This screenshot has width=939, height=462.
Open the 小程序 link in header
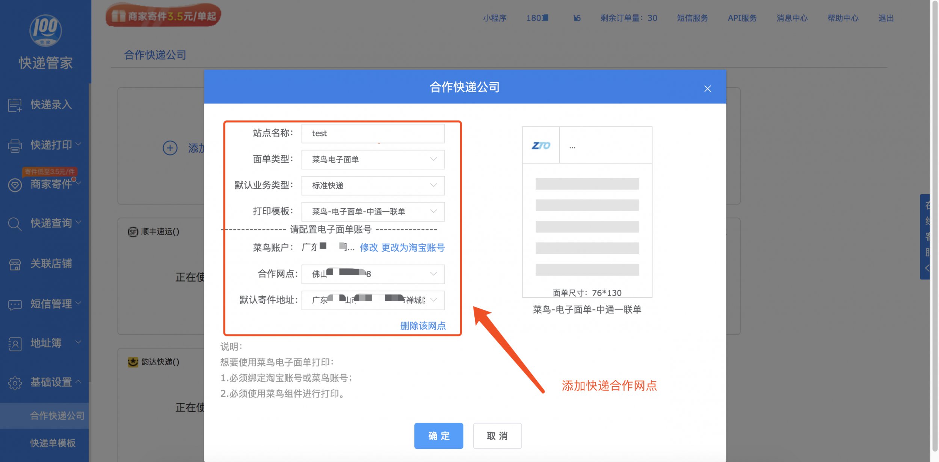(x=495, y=18)
